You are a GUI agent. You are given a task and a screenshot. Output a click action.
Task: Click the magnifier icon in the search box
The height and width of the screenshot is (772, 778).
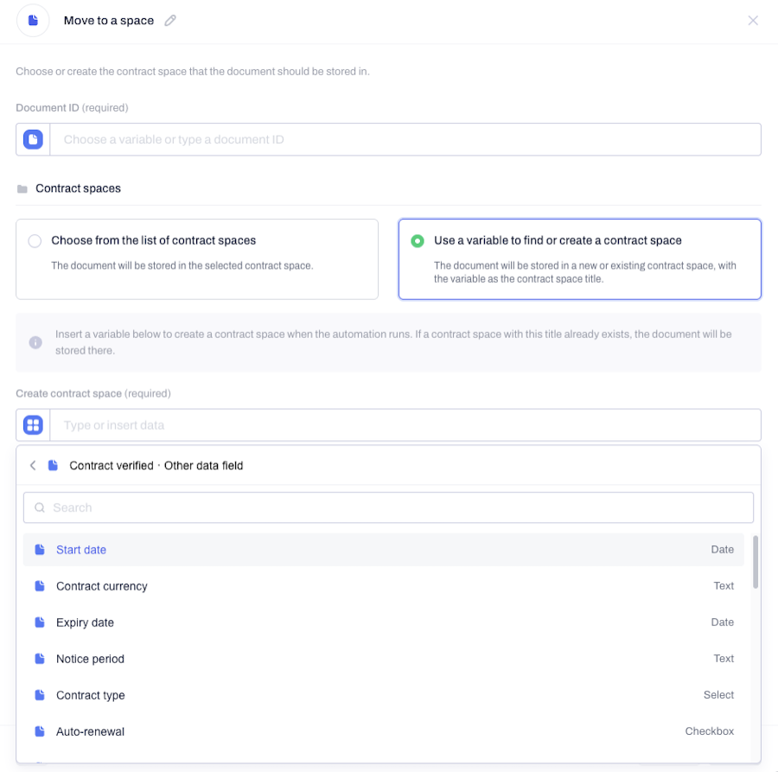pyautogui.click(x=40, y=507)
